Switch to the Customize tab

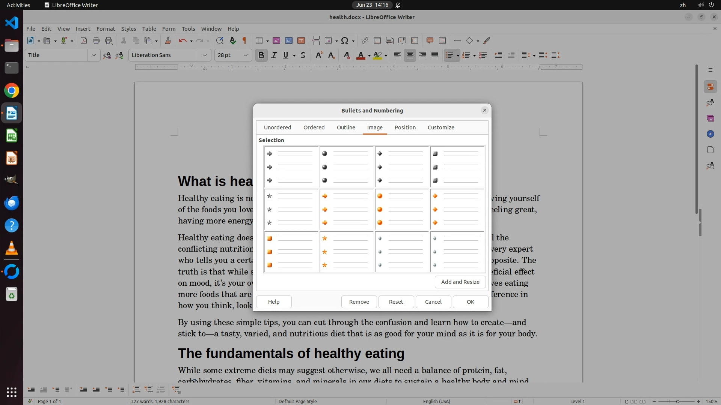tap(440, 127)
